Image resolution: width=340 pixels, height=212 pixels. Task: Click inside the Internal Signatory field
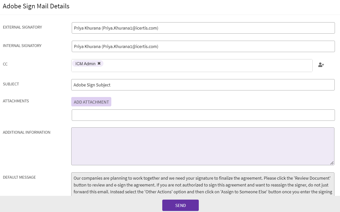pyautogui.click(x=203, y=46)
